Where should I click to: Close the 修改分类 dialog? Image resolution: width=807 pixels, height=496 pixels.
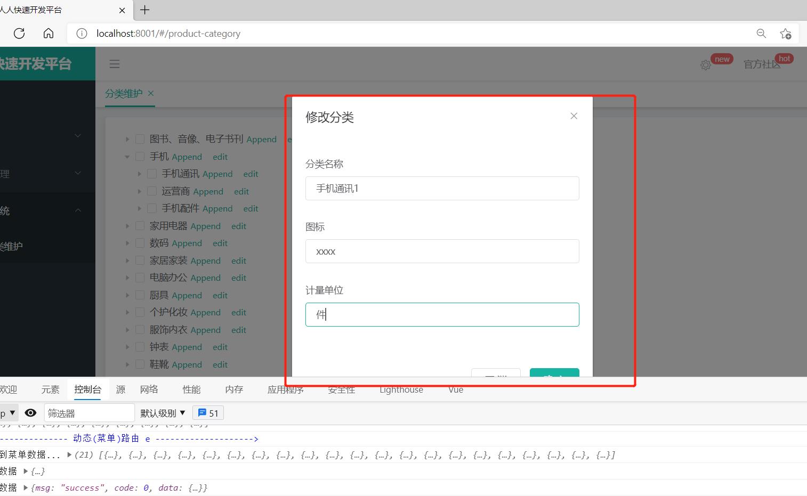(x=574, y=116)
